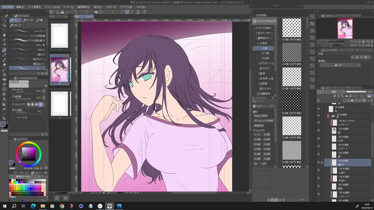The height and width of the screenshot is (210, 374).
Task: Click the 作成した素材 filter button
Action: 261,116
